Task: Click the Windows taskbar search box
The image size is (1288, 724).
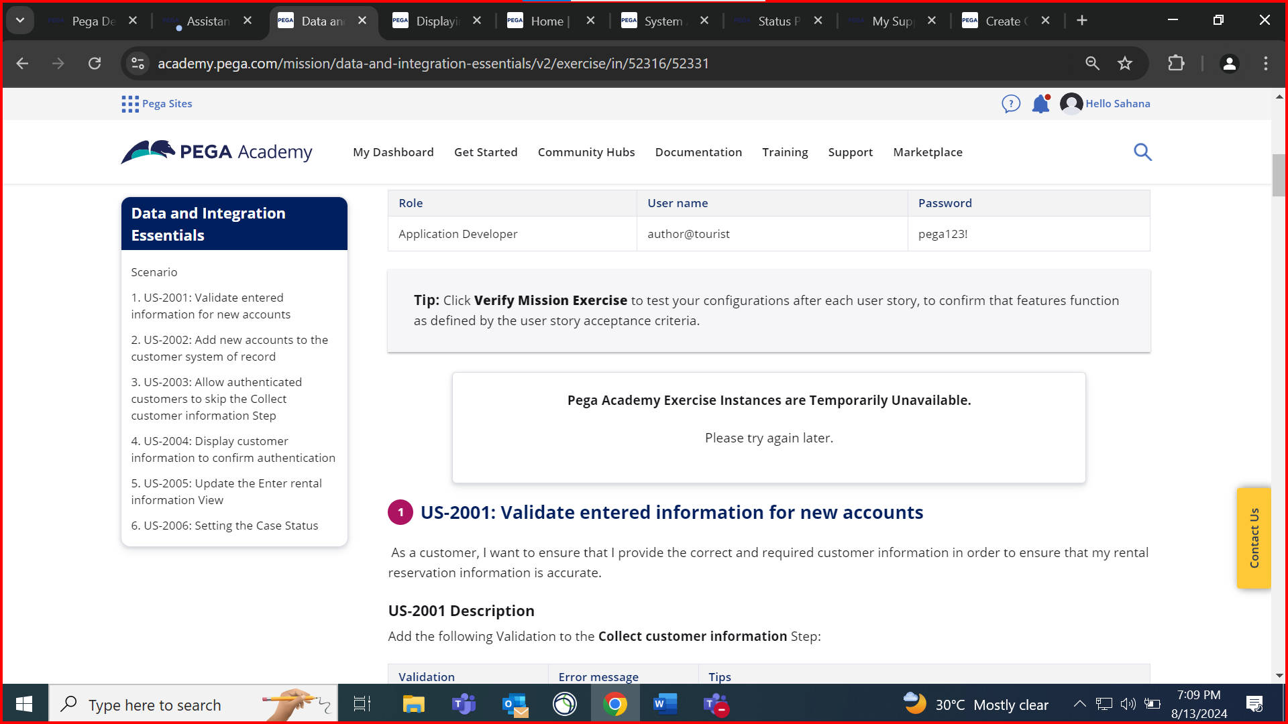Action: (193, 704)
